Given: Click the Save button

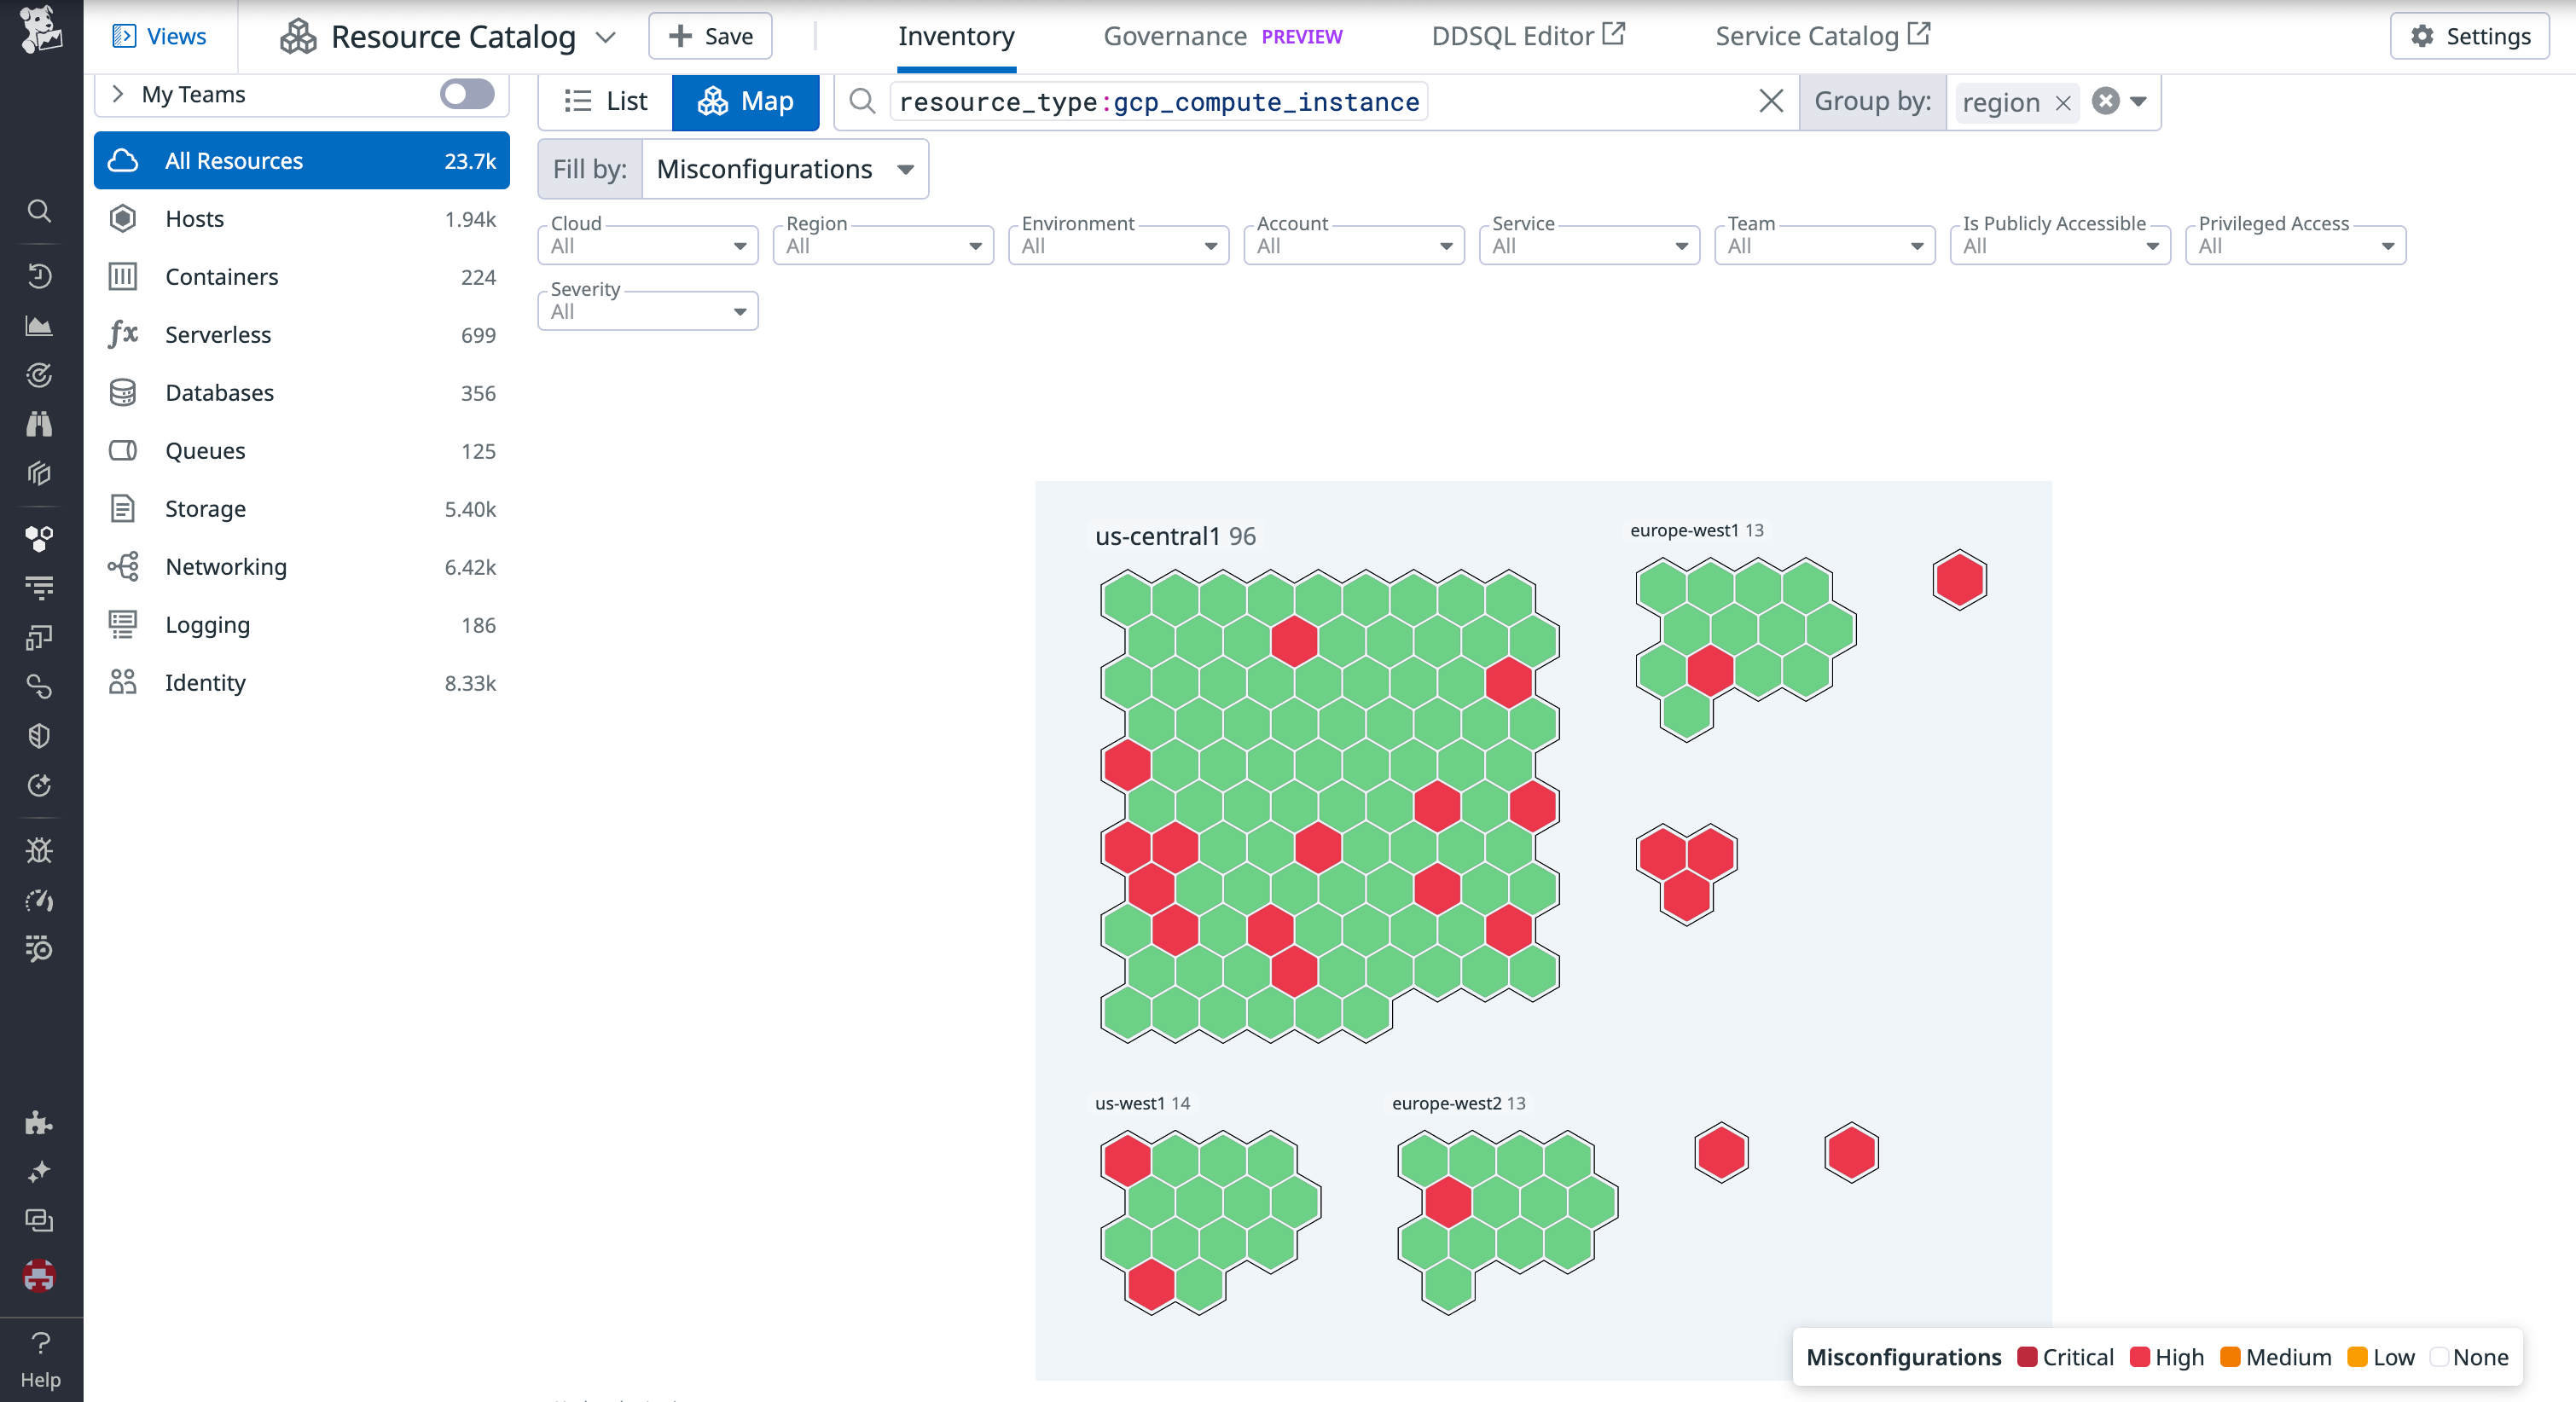Looking at the screenshot, I should (709, 36).
